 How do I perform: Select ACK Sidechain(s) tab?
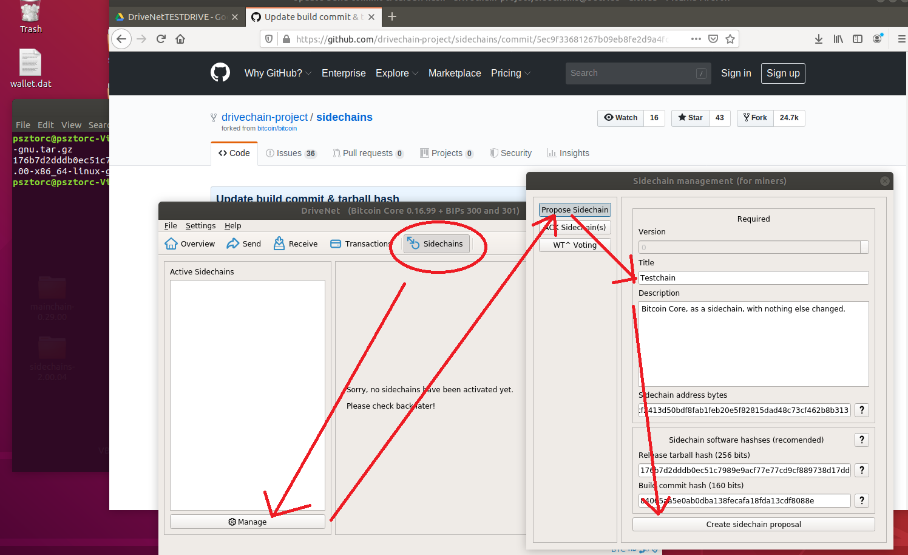575,227
